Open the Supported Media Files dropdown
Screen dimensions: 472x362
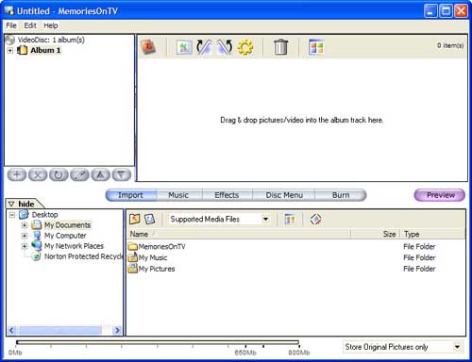(x=219, y=219)
